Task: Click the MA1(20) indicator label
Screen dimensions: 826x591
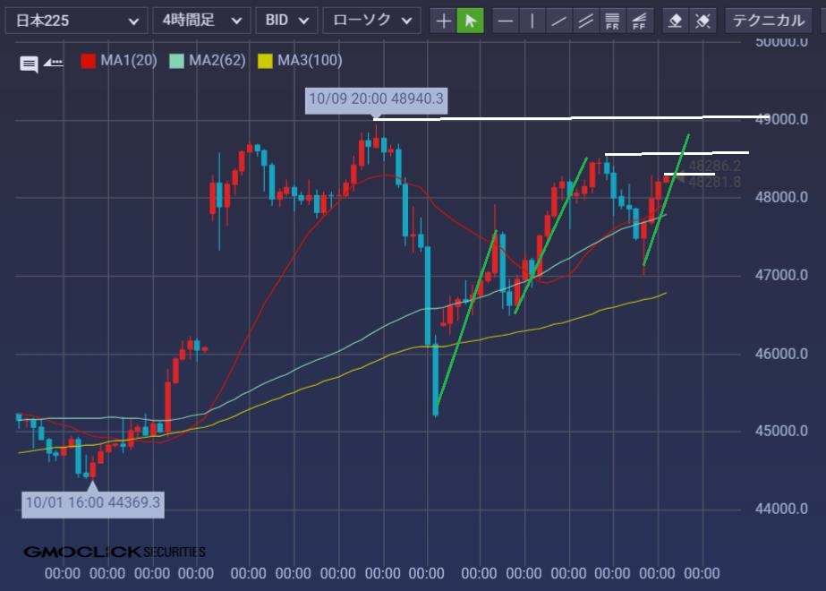Action: tap(130, 60)
